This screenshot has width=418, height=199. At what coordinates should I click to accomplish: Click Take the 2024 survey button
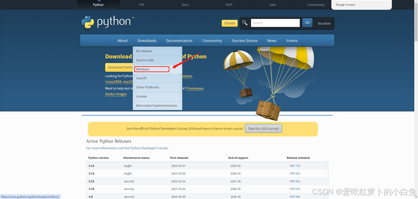263,128
